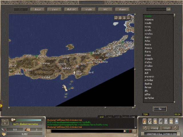Click the การต่อสู้ button
Screen dimensions: 183x137
coord(155,128)
